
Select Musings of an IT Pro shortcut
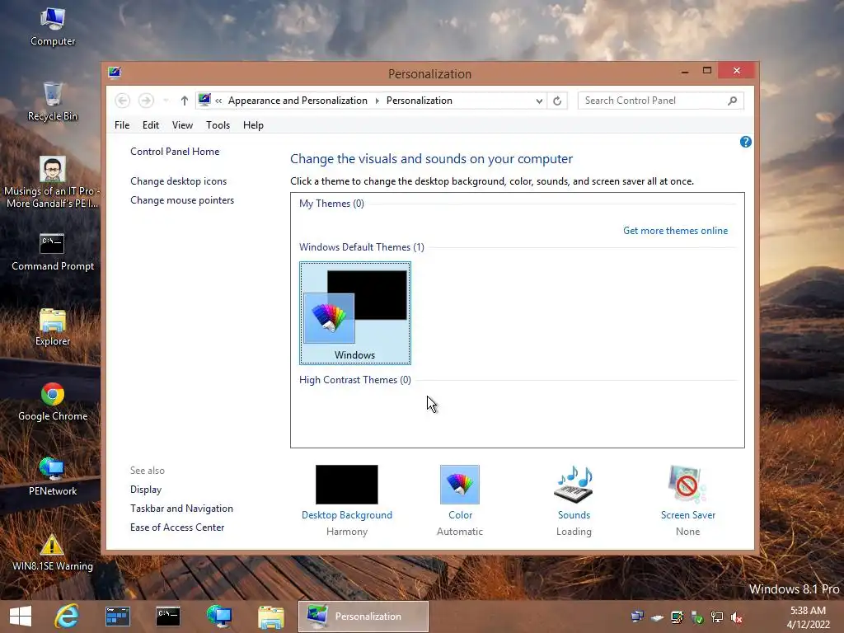52,182
